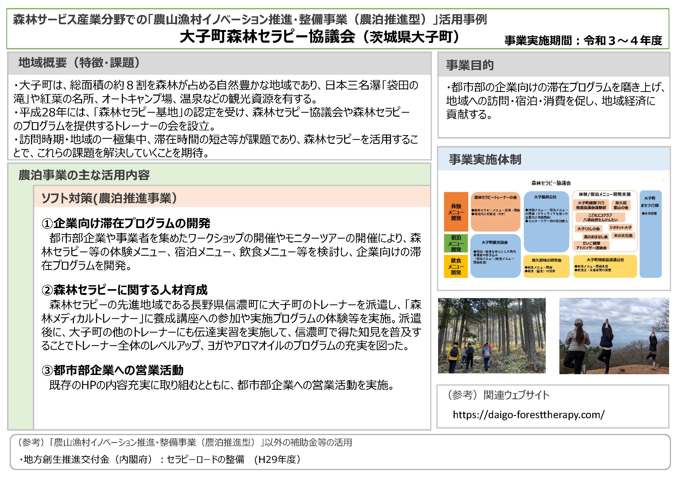Click the forest walkers photo thumbnail
The width and height of the screenshot is (677, 479).
tap(492, 335)
